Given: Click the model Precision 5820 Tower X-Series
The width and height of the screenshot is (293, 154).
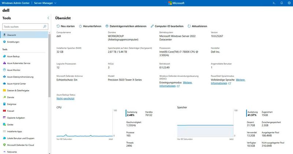Looking at the screenshot, I should [125, 80].
